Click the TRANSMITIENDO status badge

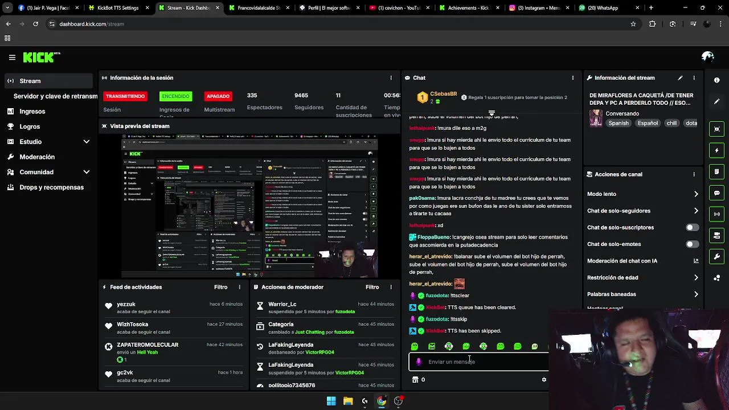tap(125, 96)
